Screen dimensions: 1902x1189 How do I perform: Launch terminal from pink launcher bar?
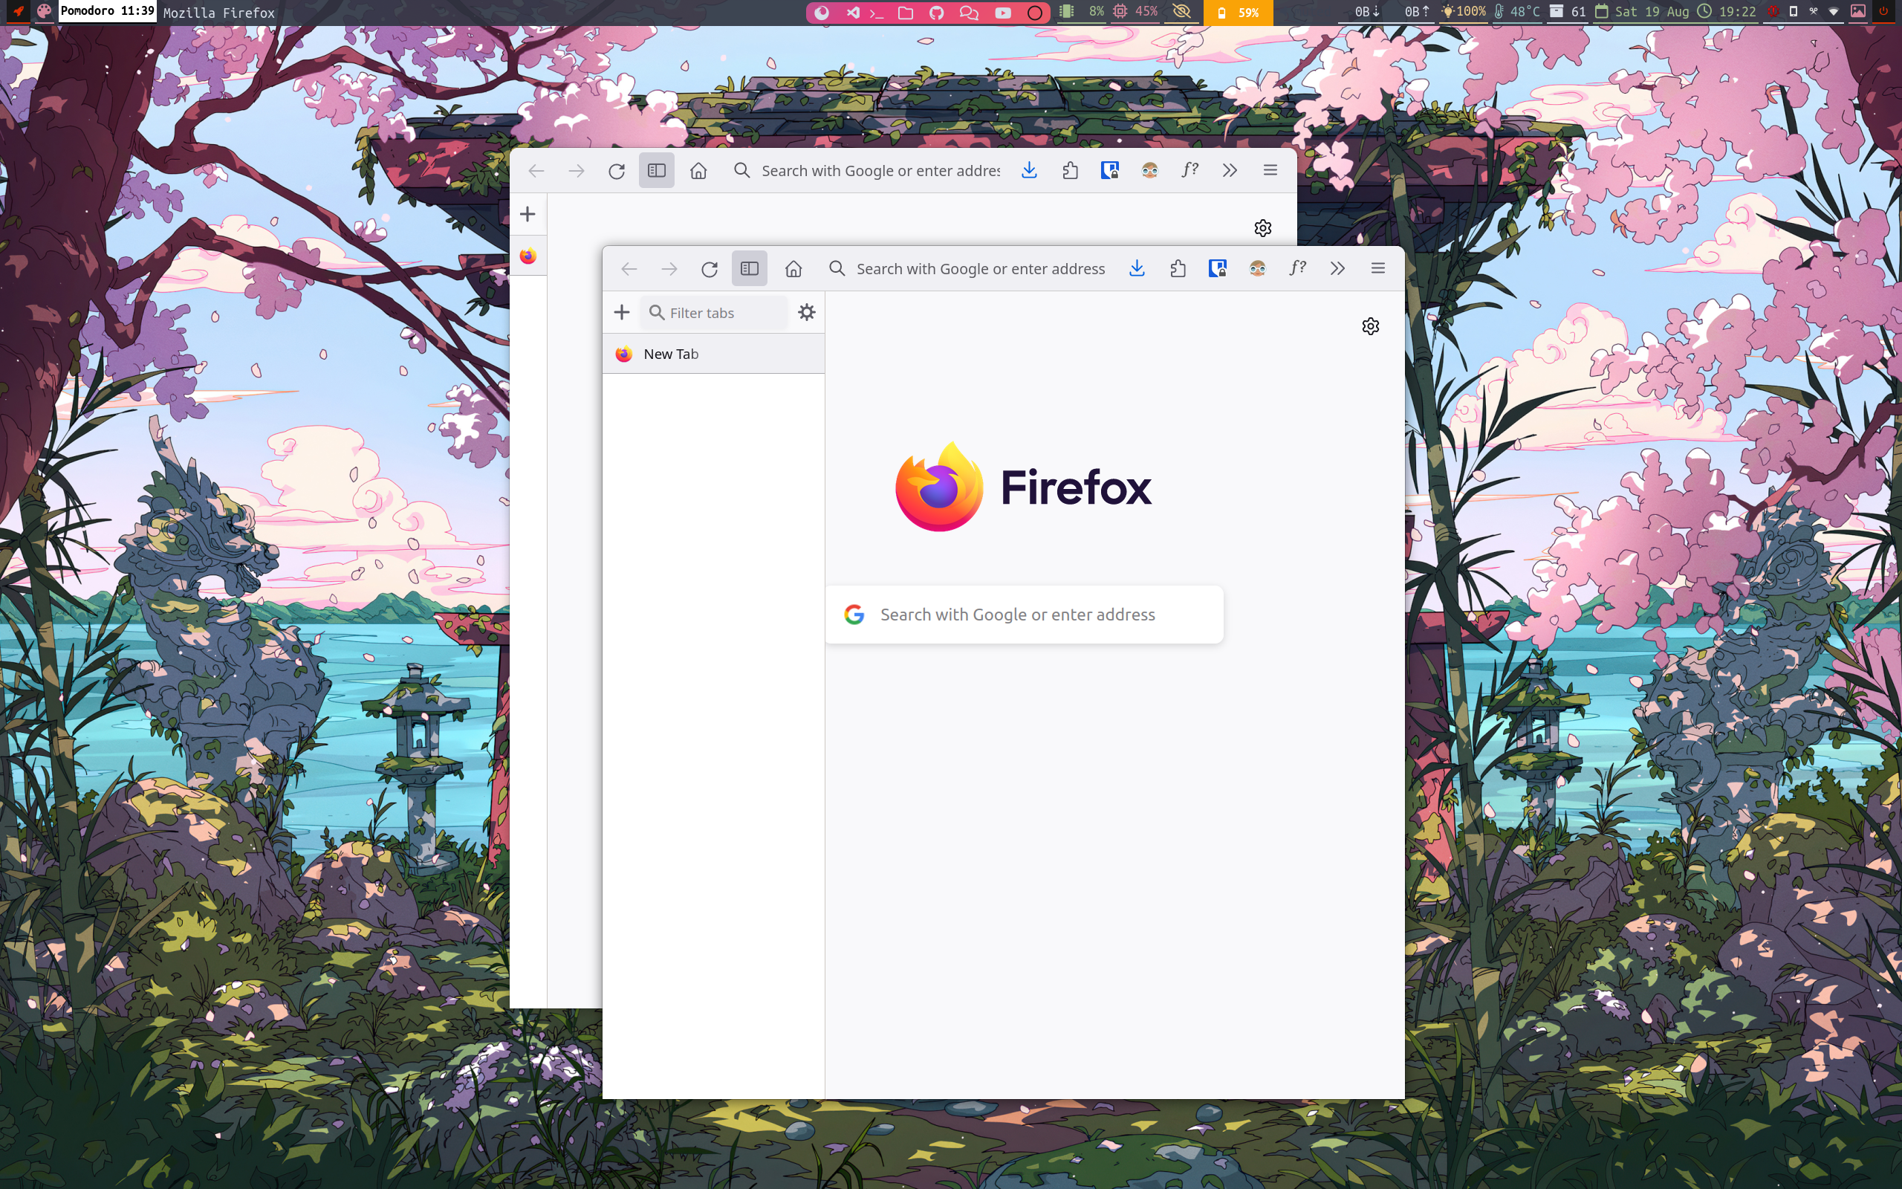click(877, 13)
